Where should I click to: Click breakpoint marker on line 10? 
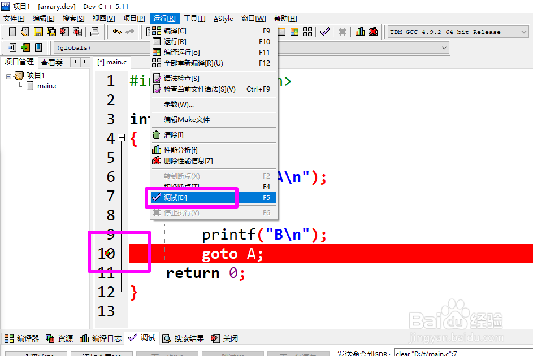(108, 253)
